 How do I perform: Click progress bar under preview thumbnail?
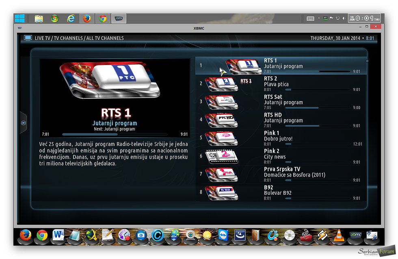[x=115, y=134]
